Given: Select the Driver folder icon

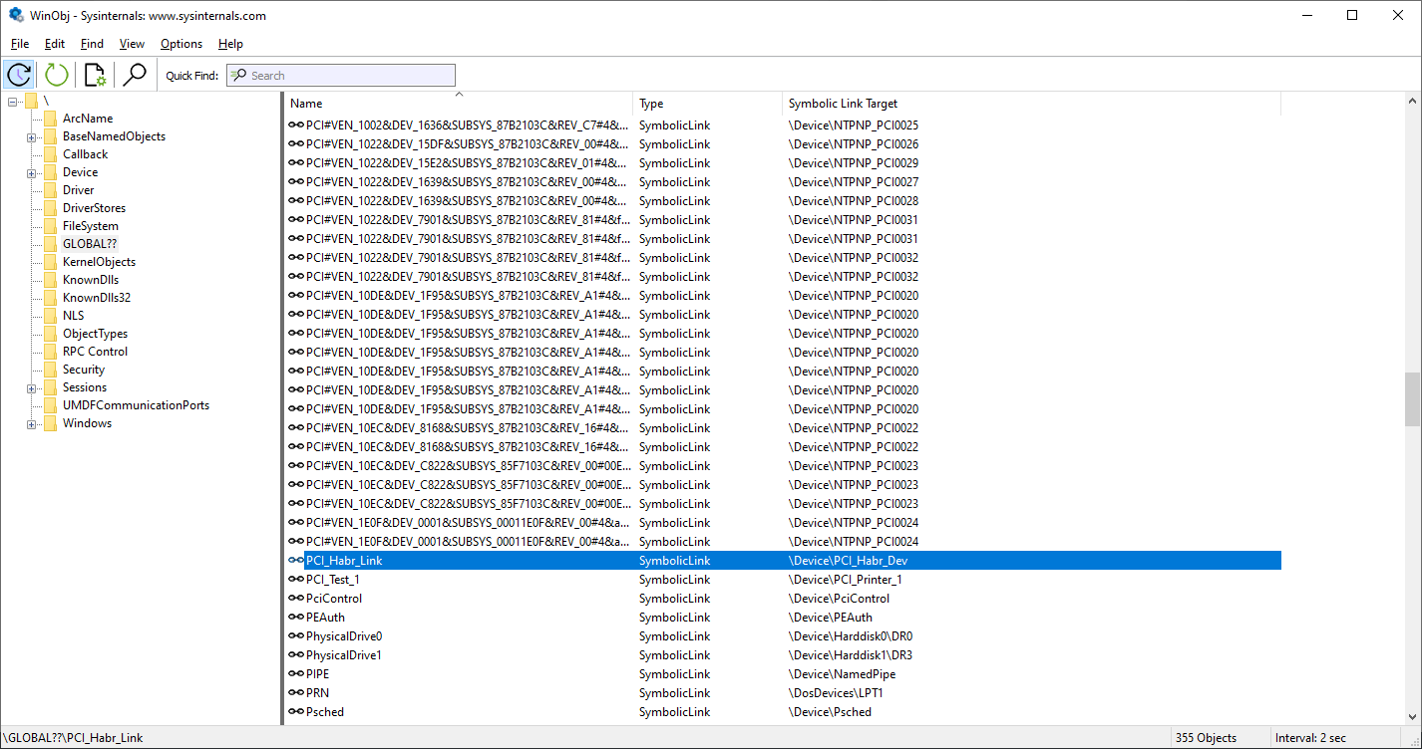Looking at the screenshot, I should (x=50, y=190).
